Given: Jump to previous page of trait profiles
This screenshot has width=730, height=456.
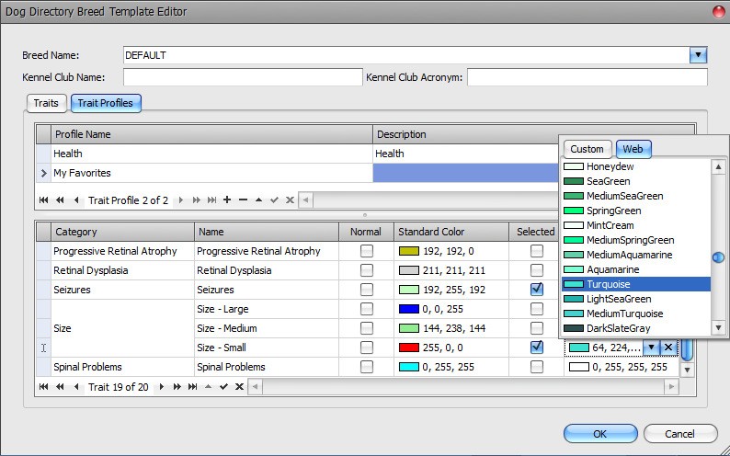Looking at the screenshot, I should pyautogui.click(x=60, y=200).
